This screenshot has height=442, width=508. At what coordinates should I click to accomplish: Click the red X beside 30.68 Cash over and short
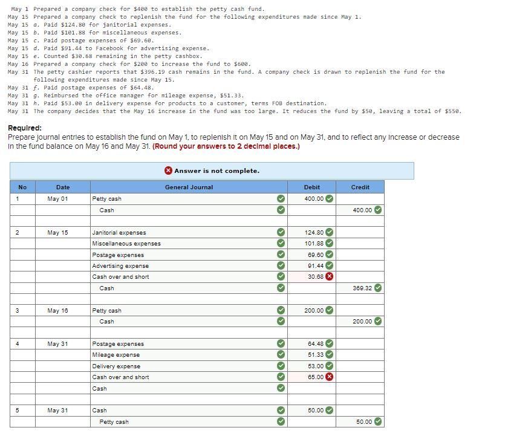[x=330, y=277]
